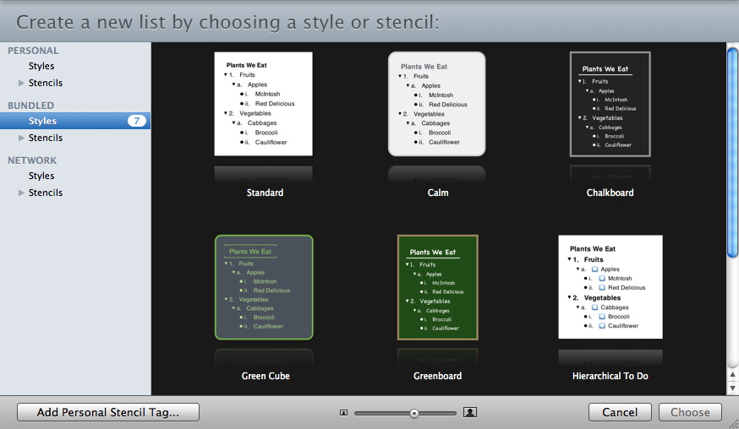This screenshot has width=739, height=429.
Task: Choose the Greenboard style thumbnail
Action: [x=437, y=287]
